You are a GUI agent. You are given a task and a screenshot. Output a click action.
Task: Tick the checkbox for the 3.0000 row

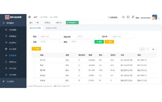click(x=34, y=75)
